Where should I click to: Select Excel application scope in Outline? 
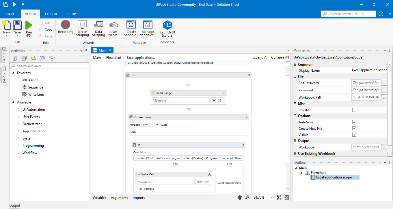(334, 177)
